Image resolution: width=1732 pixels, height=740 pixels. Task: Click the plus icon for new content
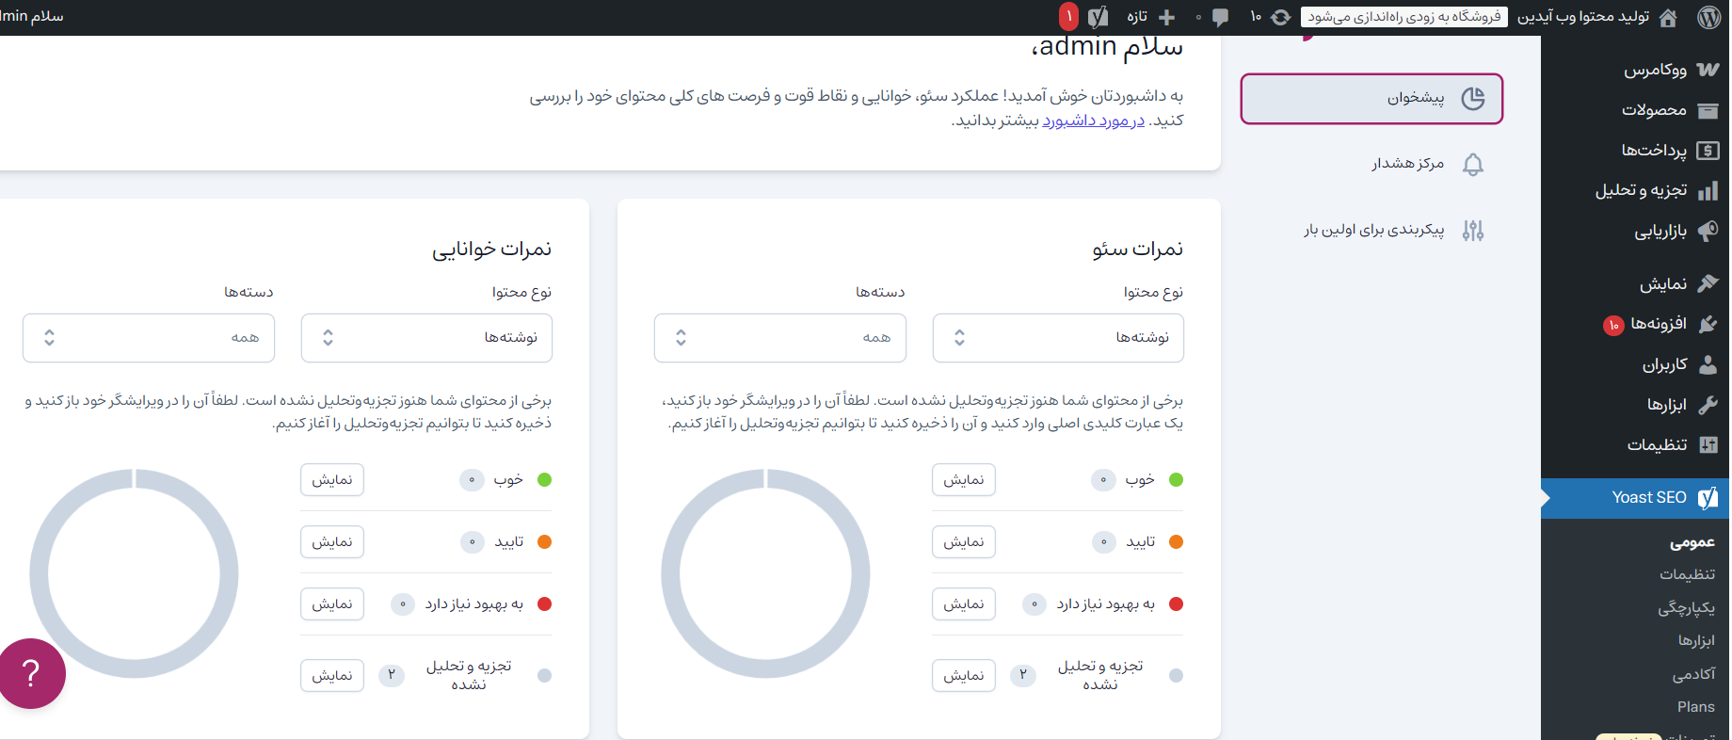click(1167, 17)
